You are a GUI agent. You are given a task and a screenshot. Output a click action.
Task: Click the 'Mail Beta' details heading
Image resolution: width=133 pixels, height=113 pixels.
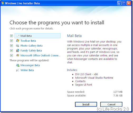[74, 36]
